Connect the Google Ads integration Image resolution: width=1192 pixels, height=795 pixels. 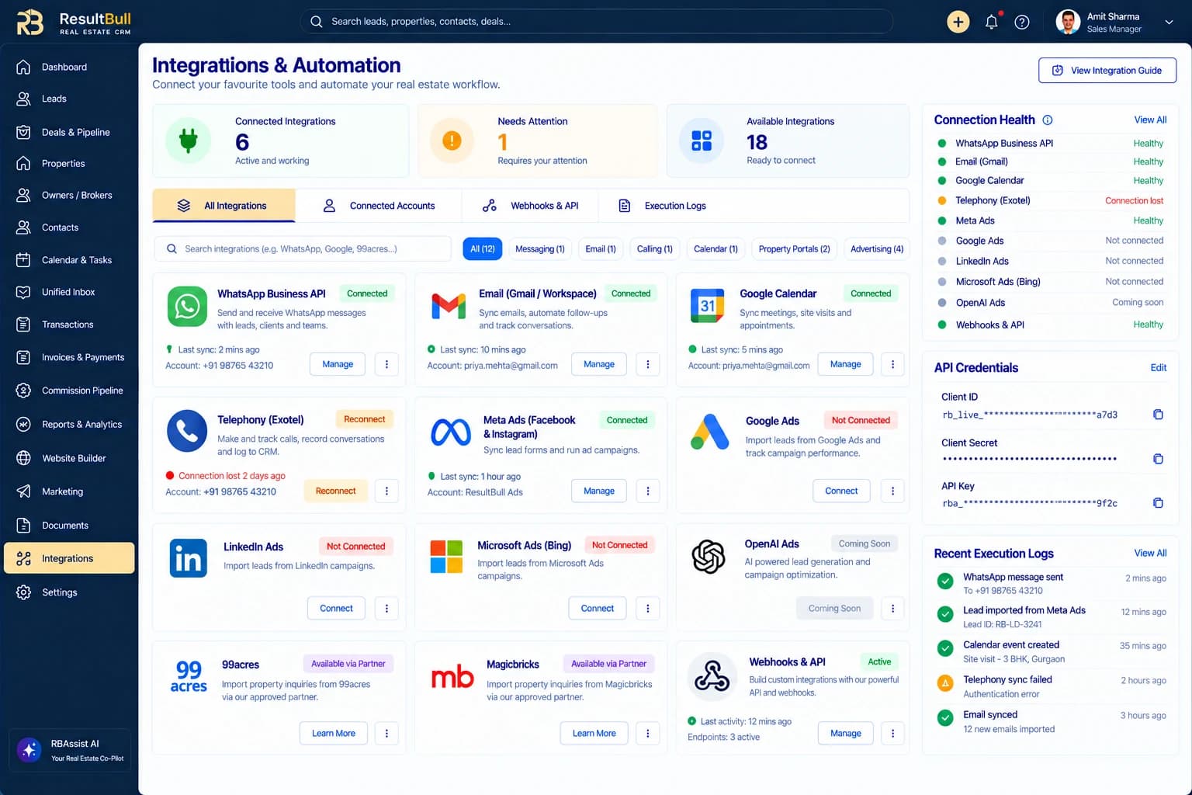point(841,491)
